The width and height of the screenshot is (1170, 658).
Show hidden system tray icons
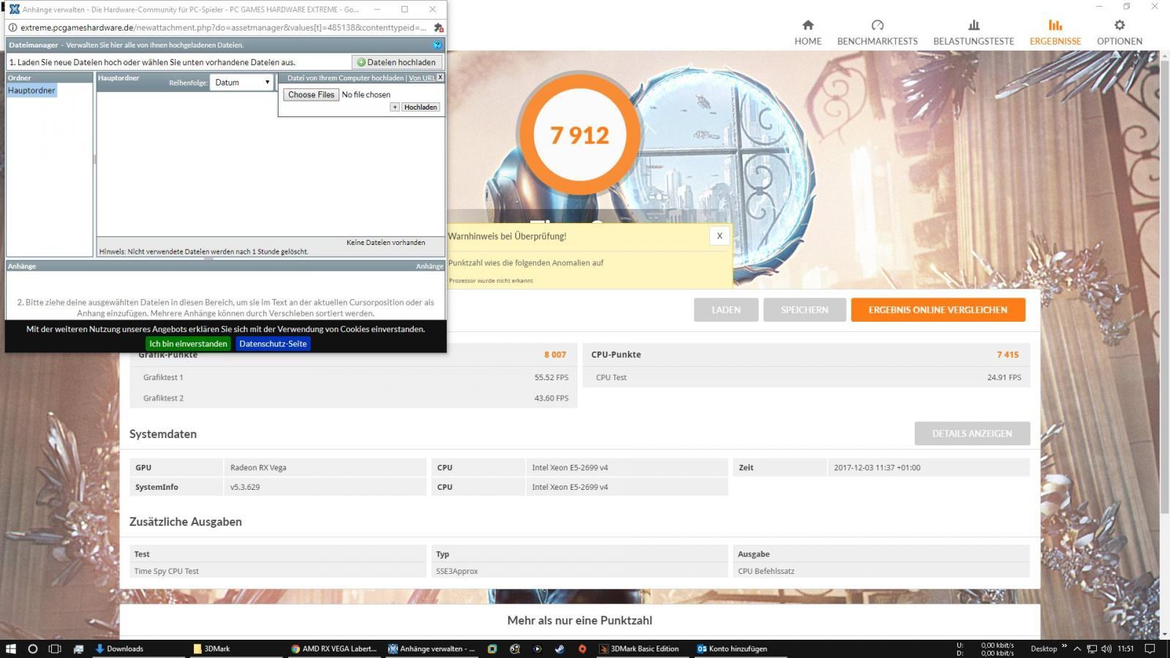point(1076,648)
